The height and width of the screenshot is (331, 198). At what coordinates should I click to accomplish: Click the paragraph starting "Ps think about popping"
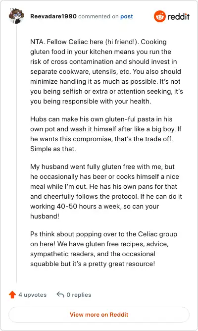click(x=103, y=249)
